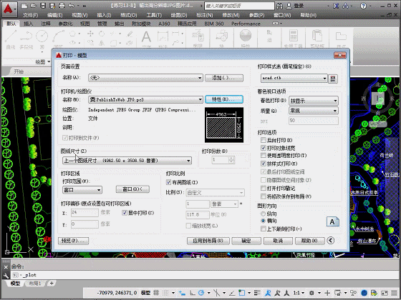The height and width of the screenshot is (300, 401).
Task: Click the New file quick-access icon
Action: click(x=24, y=6)
